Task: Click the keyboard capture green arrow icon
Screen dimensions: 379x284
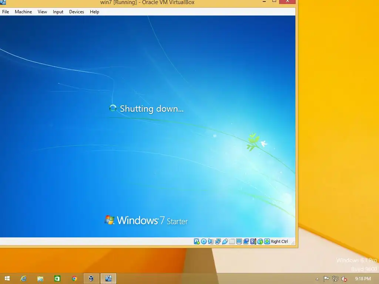Action: click(x=267, y=241)
